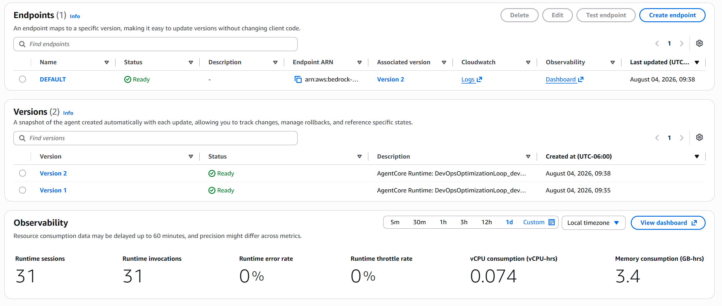This screenshot has height=306, width=722.
Task: Select the Version 2 radio button
Action: (23, 173)
